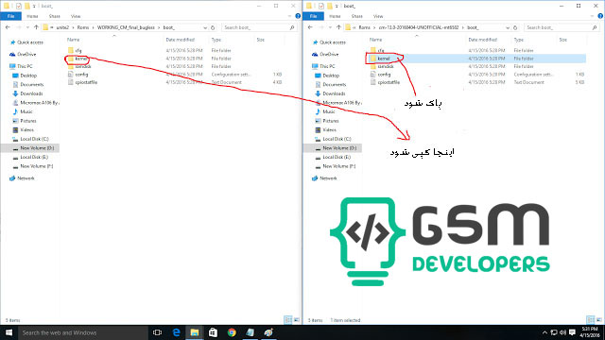The width and height of the screenshot is (605, 340).
Task: Open volume control in system tray
Action: point(563,332)
